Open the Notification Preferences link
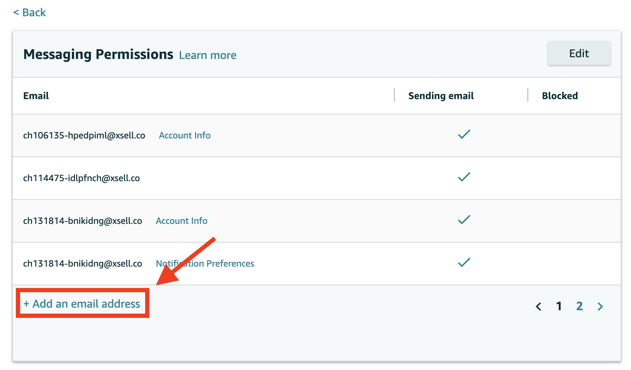Screen dimensions: 631x370 (205, 264)
